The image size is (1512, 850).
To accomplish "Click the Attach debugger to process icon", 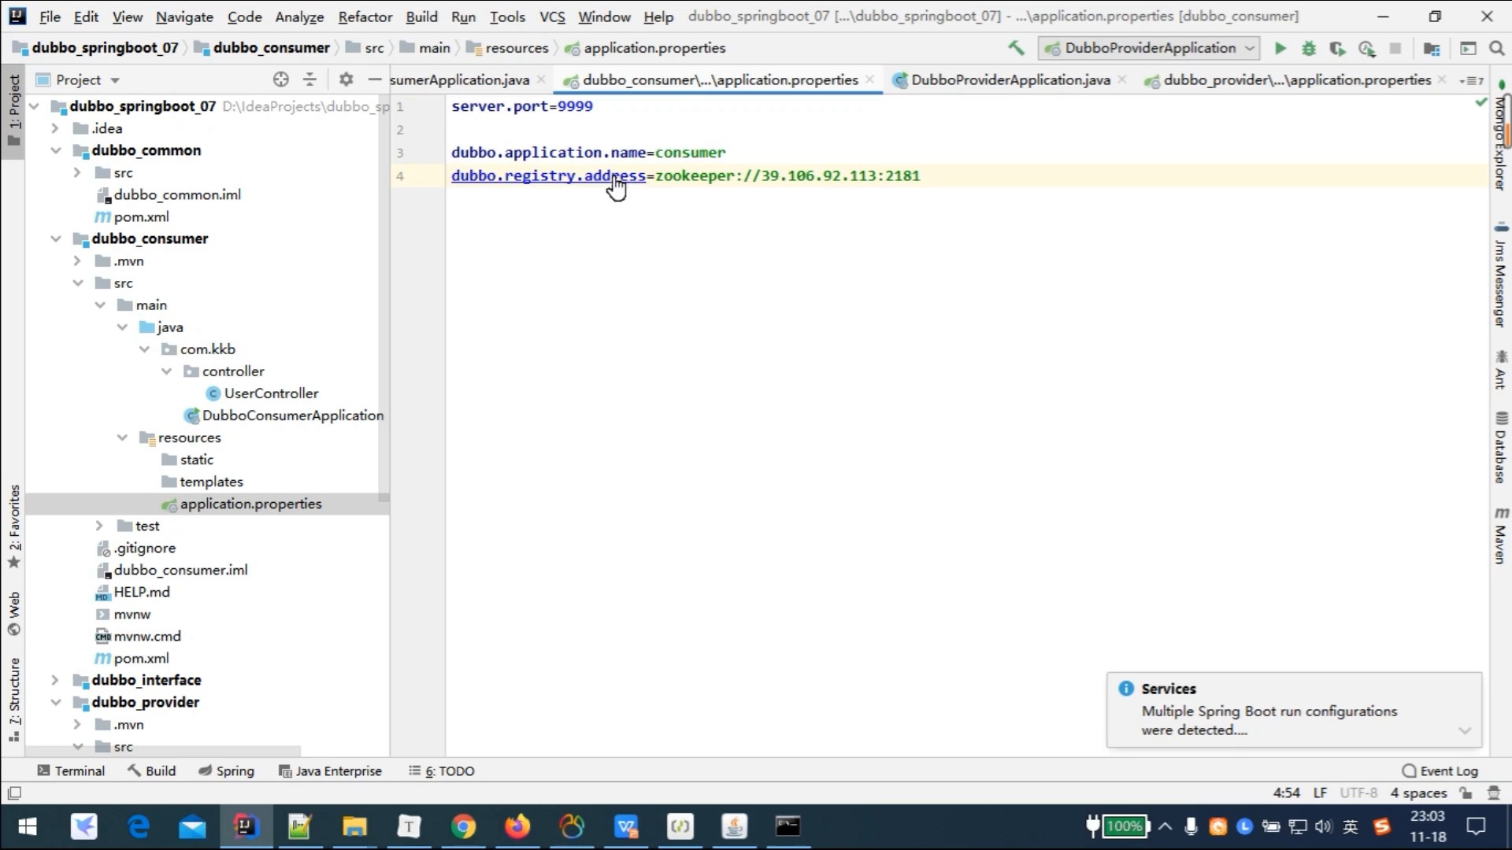I will coord(1368,49).
